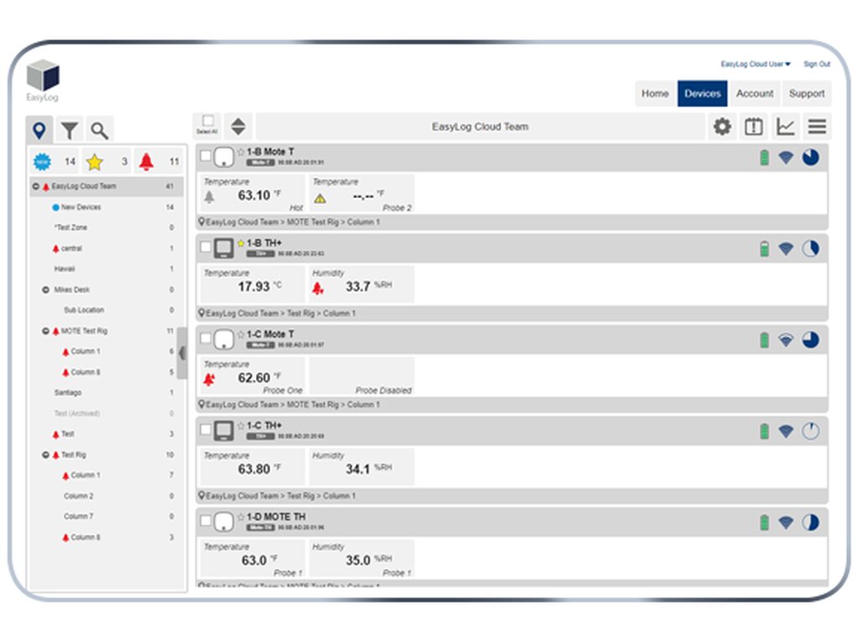Screen dimensions: 857x642
Task: Check the 1-C Mote T device checkbox
Action: click(206, 338)
